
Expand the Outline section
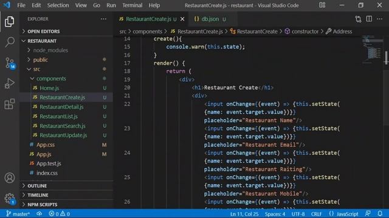click(x=66, y=186)
